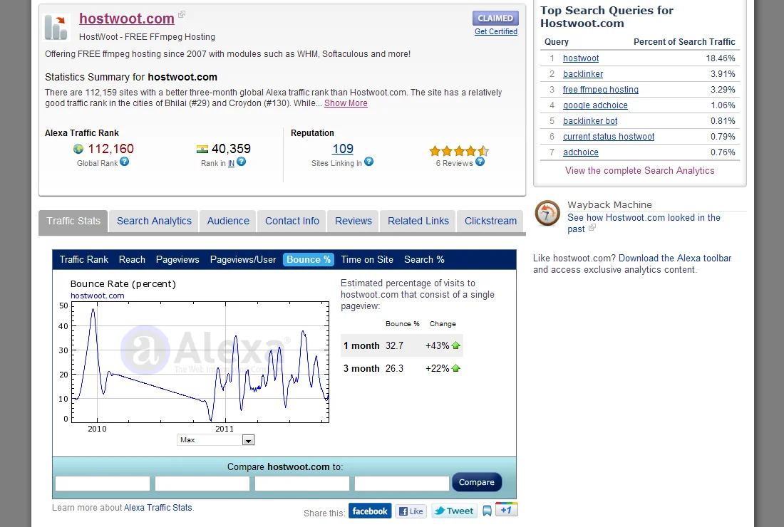Click the CLAIMED badge button
This screenshot has height=527, width=784.
click(x=495, y=18)
